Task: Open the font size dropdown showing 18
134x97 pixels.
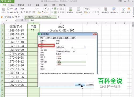Action: click(43, 9)
